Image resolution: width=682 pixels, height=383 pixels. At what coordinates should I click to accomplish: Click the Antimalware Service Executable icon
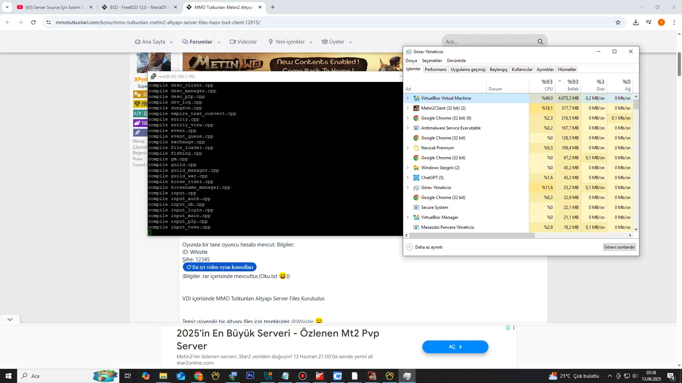coord(416,128)
